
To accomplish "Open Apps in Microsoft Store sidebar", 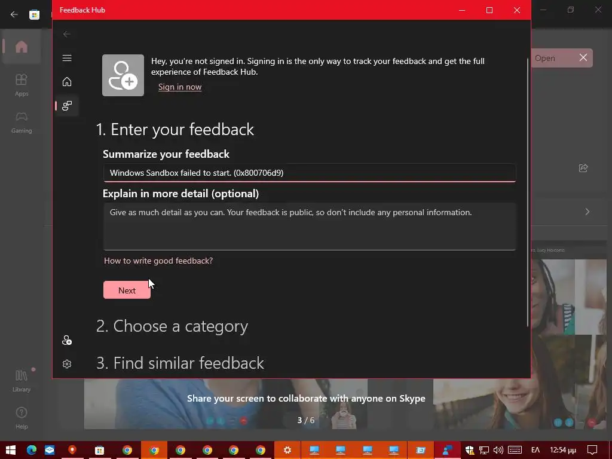I will tap(22, 85).
